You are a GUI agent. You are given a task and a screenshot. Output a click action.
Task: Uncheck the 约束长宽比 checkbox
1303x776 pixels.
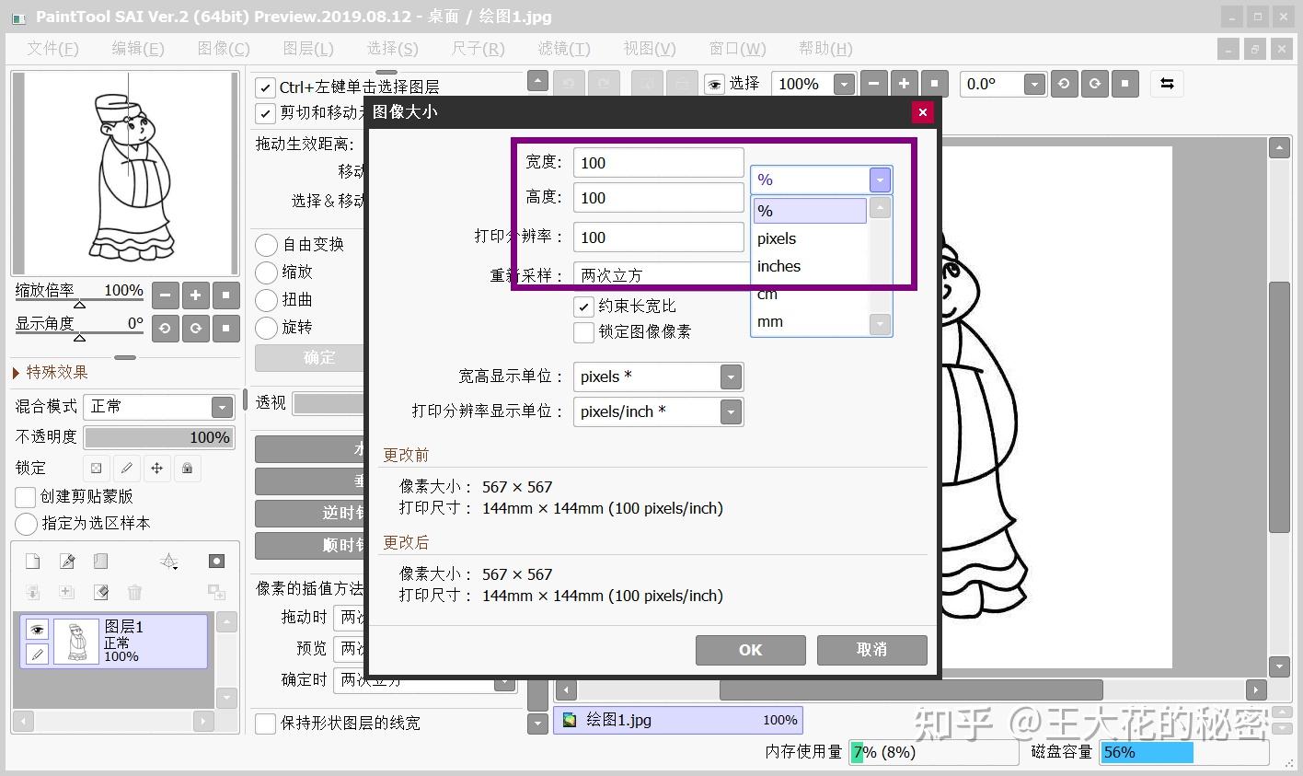[x=583, y=306]
